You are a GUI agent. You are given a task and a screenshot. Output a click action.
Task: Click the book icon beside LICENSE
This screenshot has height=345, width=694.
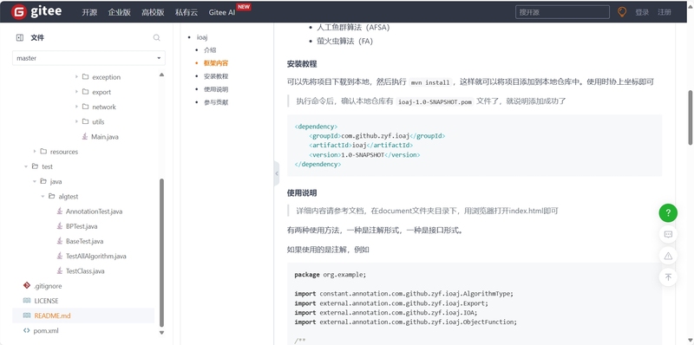[27, 301]
